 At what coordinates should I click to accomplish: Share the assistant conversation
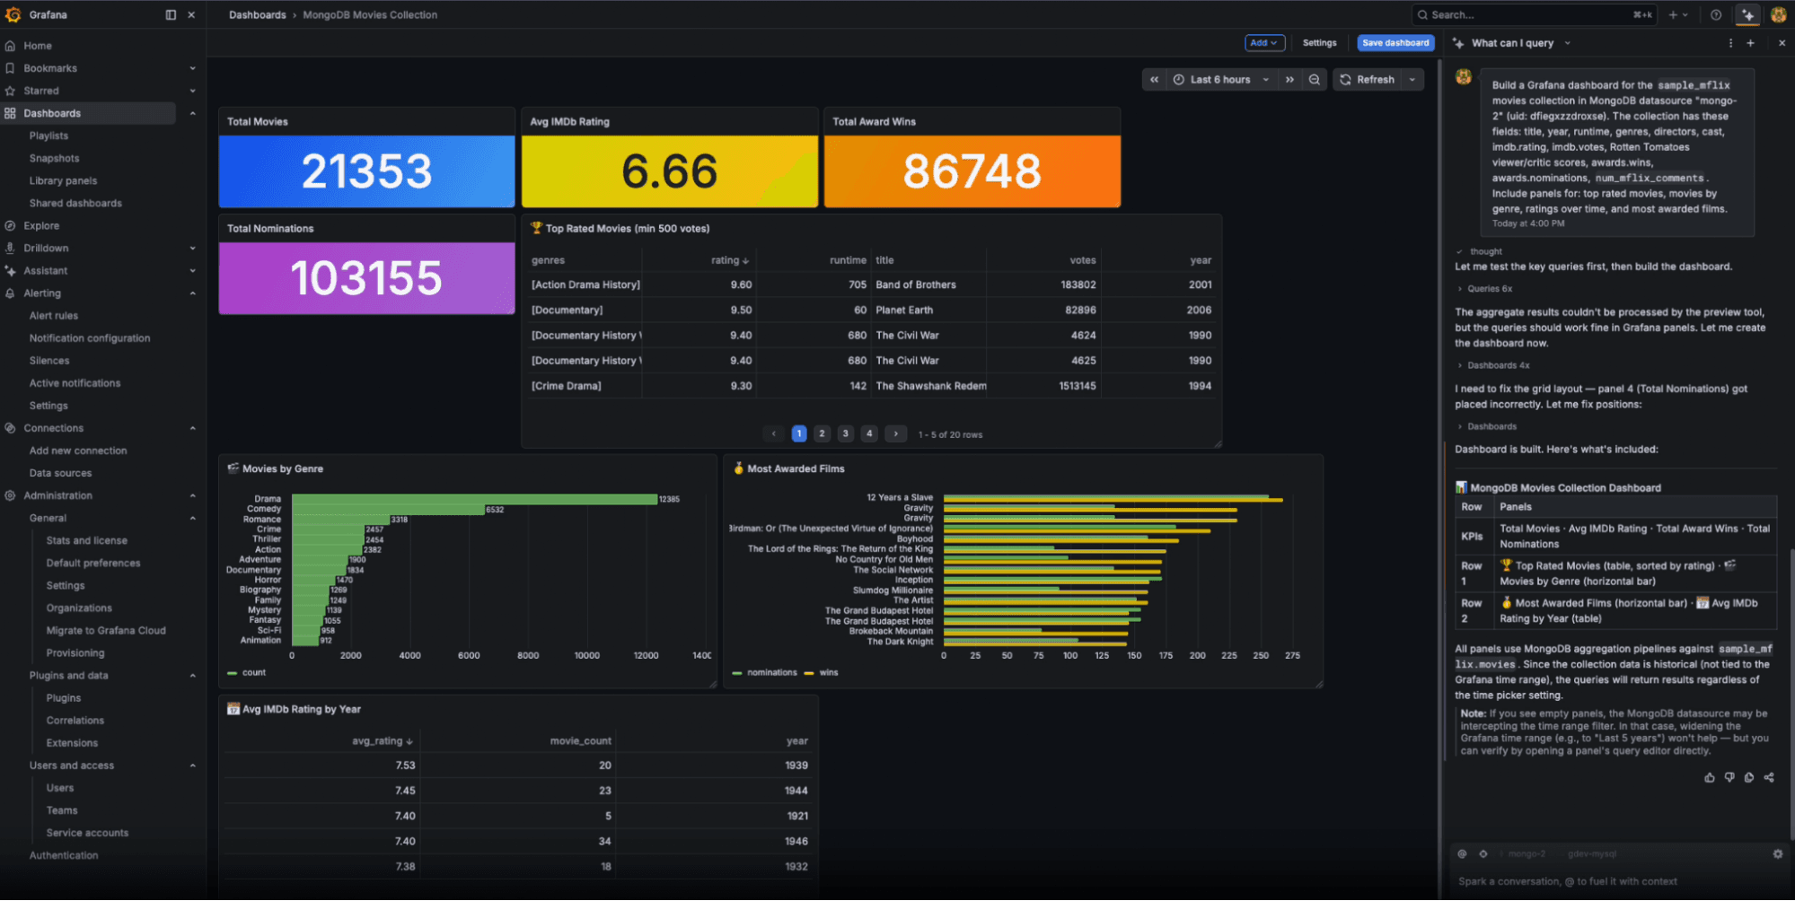coord(1769,778)
